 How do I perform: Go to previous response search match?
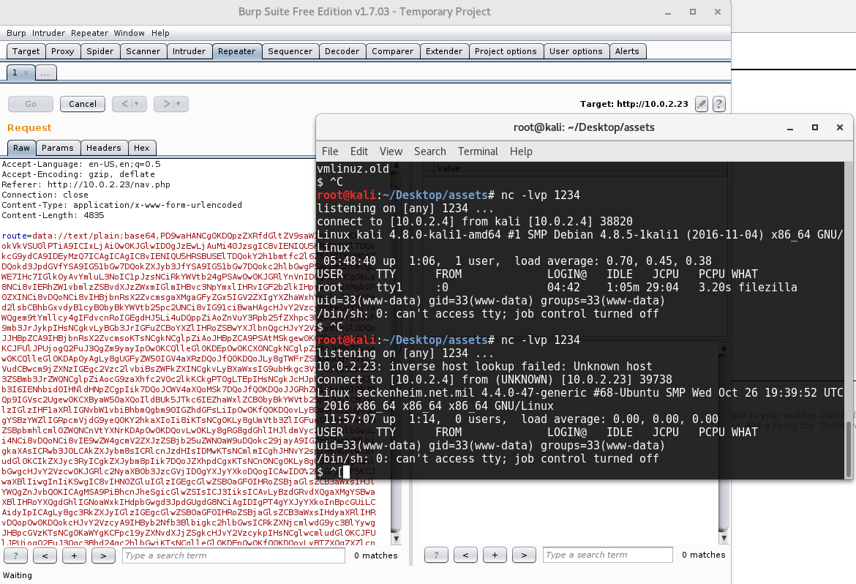[465, 555]
